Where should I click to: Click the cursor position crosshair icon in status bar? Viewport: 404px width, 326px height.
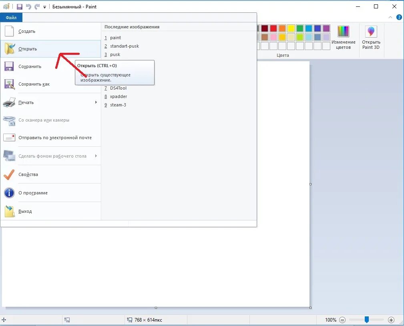(4, 320)
